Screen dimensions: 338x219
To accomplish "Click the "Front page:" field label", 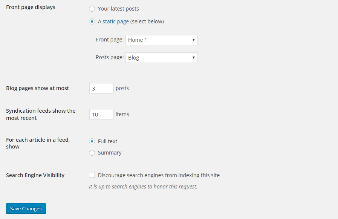I will click(110, 40).
